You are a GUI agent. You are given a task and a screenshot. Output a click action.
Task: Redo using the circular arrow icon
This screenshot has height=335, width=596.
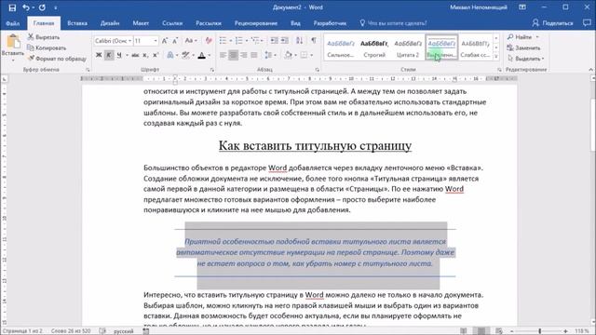click(42, 7)
